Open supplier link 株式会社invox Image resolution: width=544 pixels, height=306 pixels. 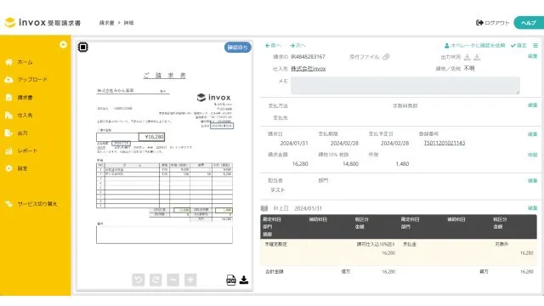pos(308,69)
